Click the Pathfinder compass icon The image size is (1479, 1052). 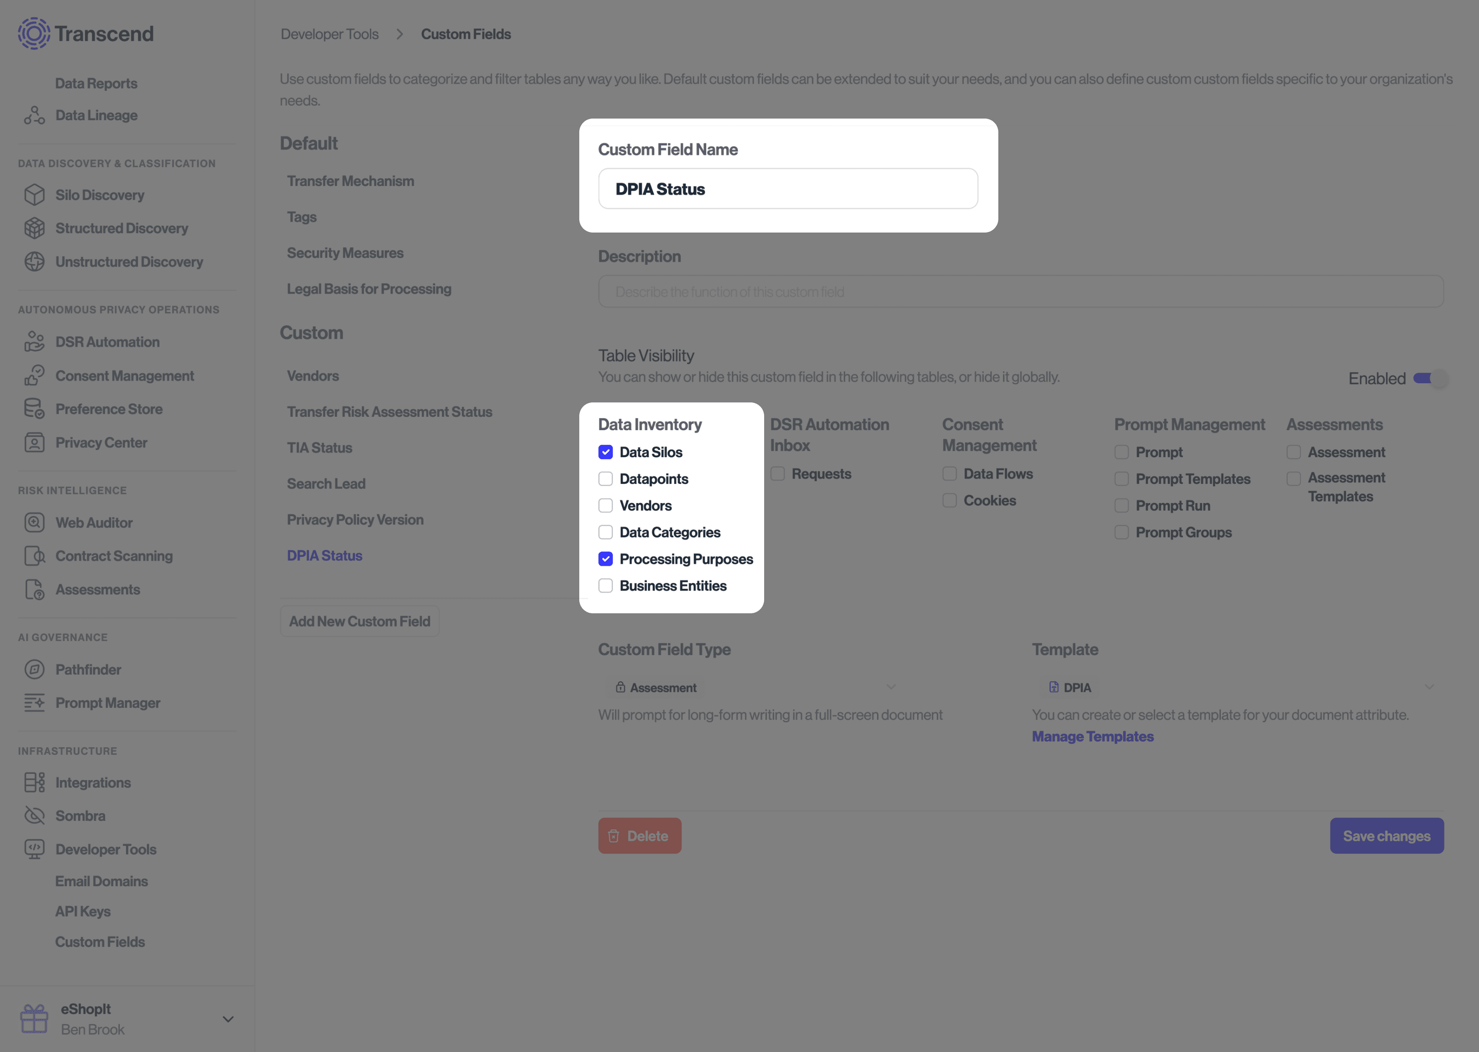coord(34,669)
